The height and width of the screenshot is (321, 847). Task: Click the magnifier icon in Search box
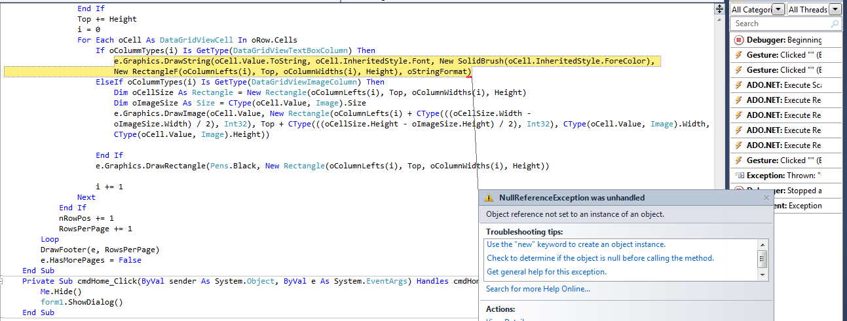835,24
